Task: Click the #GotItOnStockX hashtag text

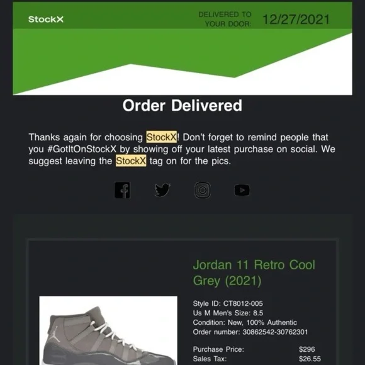Action: pos(81,149)
